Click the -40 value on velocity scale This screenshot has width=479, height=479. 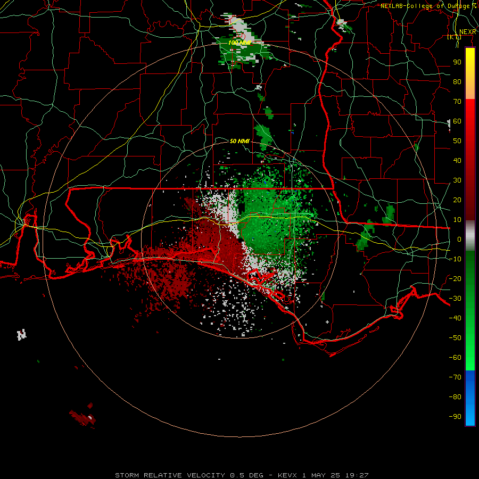tap(455, 318)
